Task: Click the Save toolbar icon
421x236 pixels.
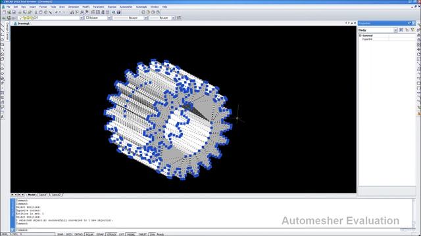Action: 14,12
